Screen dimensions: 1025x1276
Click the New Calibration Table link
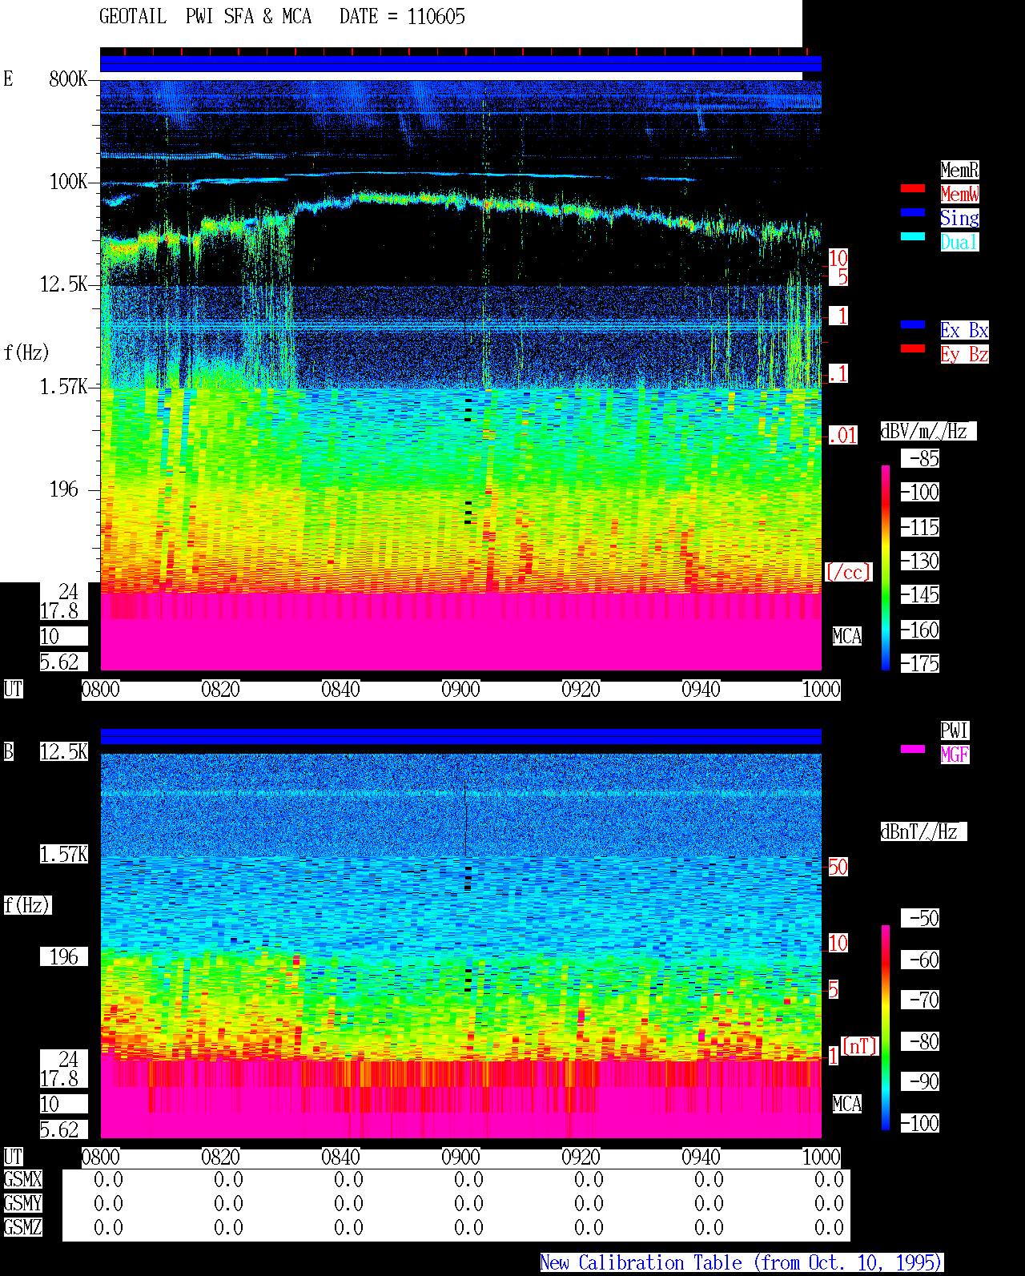[x=742, y=1263]
